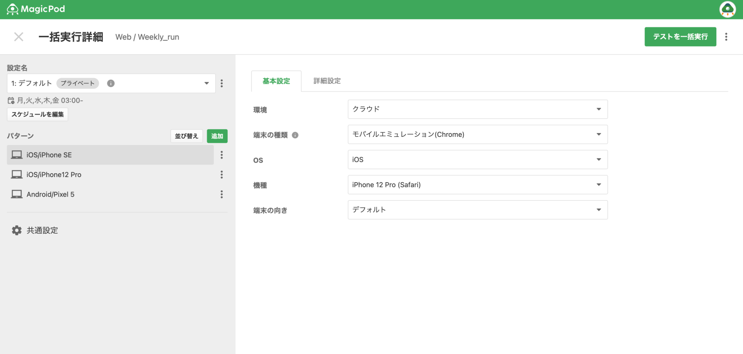
Task: Expand the 環境 dropdown set to クラウド
Action: [x=477, y=109]
